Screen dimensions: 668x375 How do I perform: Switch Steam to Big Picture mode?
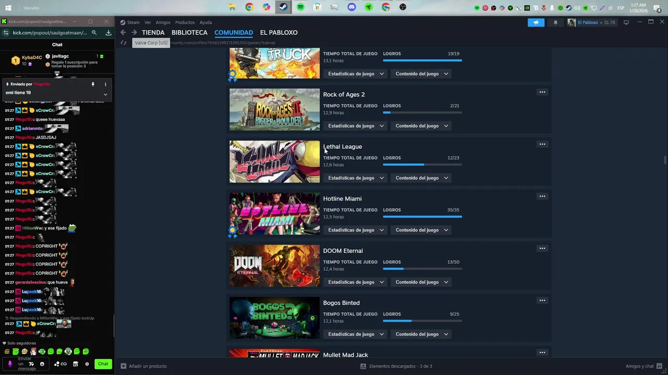click(626, 22)
